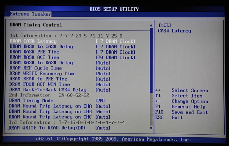This screenshot has width=229, height=146.
Task: Click the DRAM RAS# to CAS# Delay label
Action: [x=41, y=46]
